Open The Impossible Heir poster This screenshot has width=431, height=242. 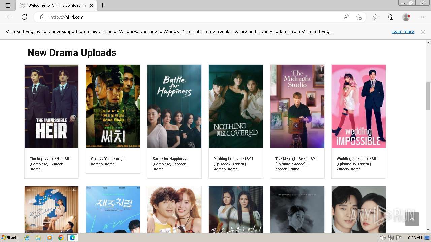click(x=52, y=106)
